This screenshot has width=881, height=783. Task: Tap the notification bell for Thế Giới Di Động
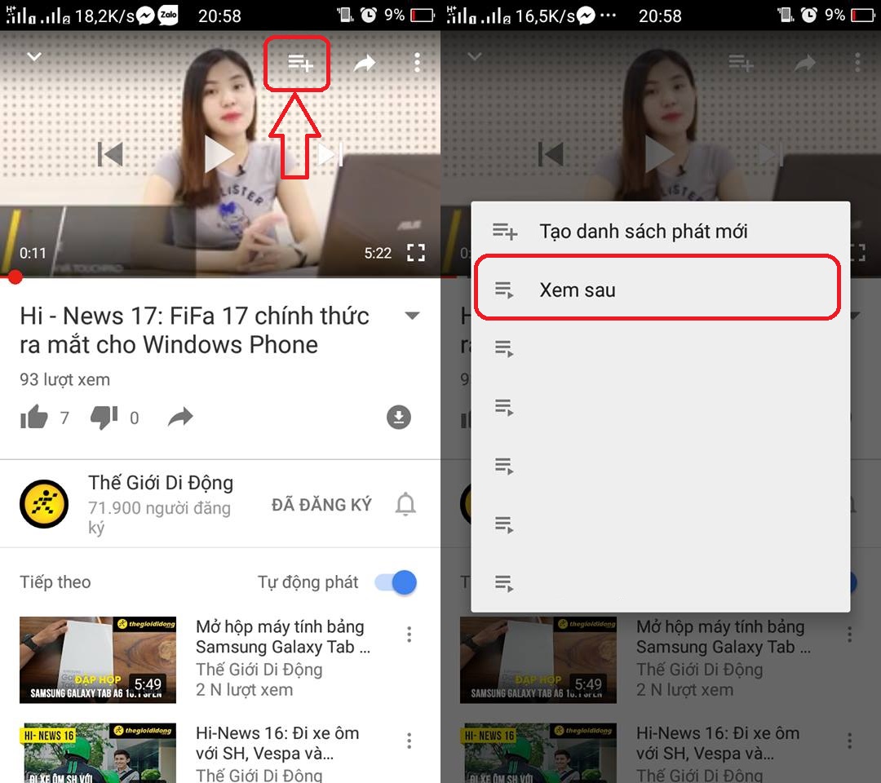click(x=405, y=504)
